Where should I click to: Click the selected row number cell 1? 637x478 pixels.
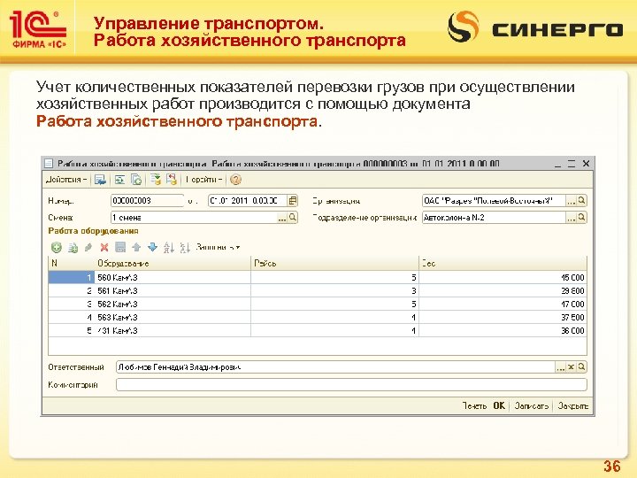(71, 278)
